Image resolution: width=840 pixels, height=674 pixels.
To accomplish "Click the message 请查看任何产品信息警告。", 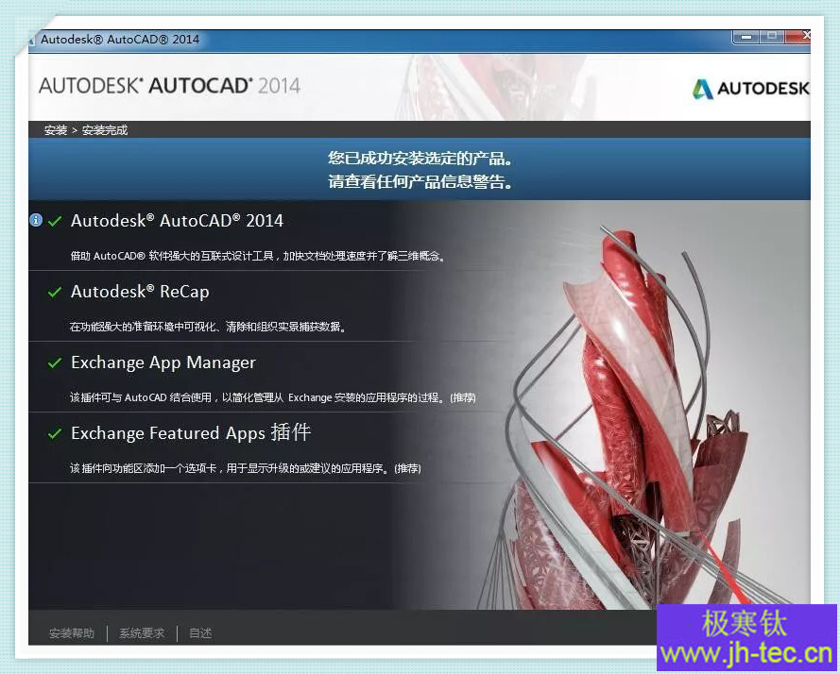I will pyautogui.click(x=420, y=182).
